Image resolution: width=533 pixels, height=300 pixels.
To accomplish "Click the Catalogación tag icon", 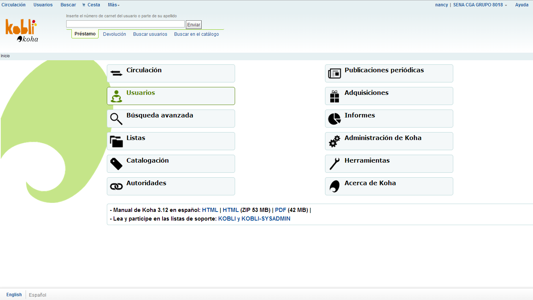I will 116,164.
